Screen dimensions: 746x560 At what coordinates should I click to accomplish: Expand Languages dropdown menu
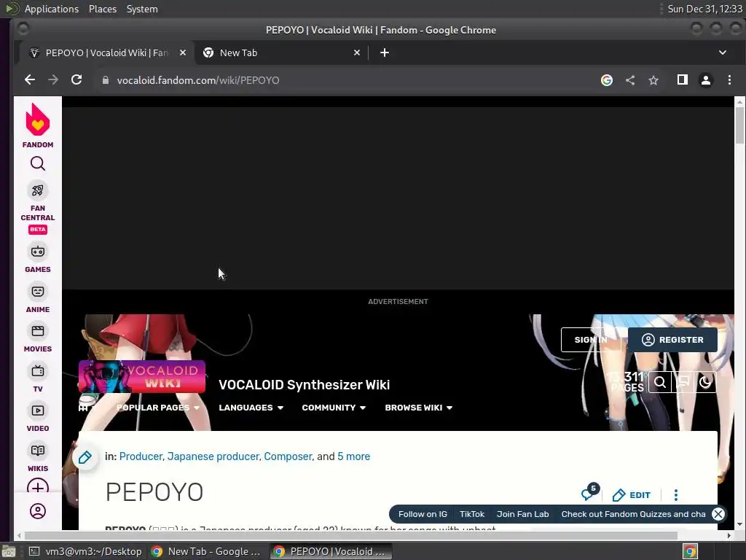tap(251, 408)
